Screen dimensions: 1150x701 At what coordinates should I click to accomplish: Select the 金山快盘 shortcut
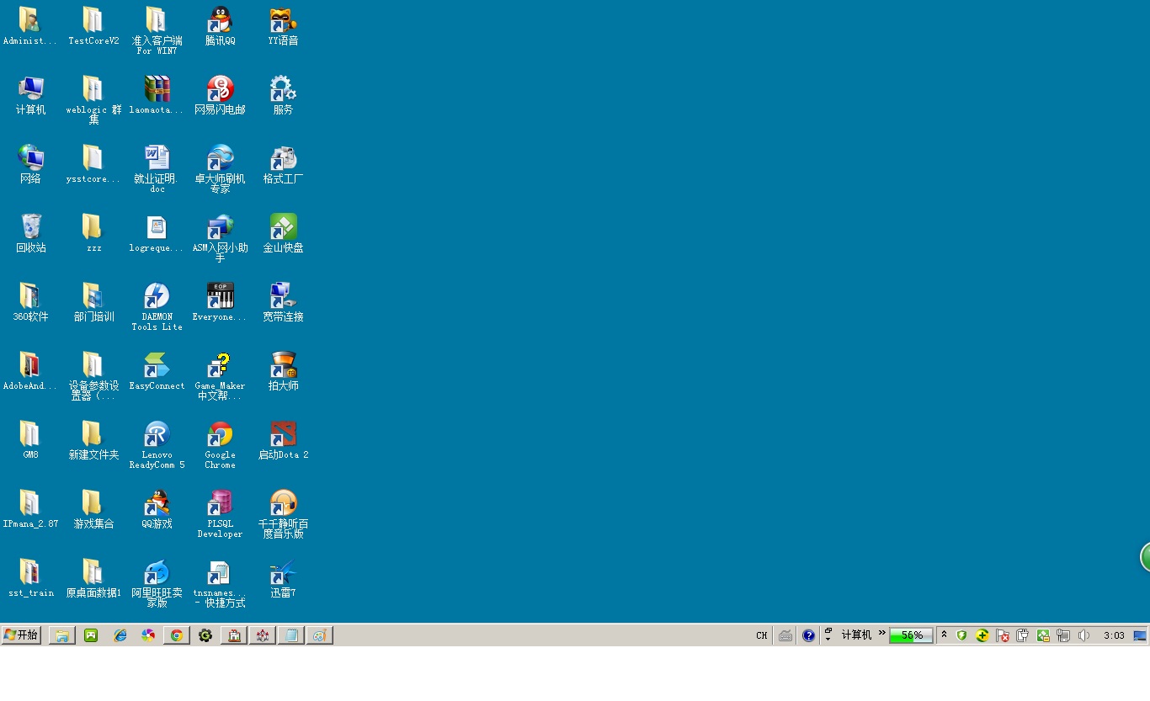pos(283,233)
